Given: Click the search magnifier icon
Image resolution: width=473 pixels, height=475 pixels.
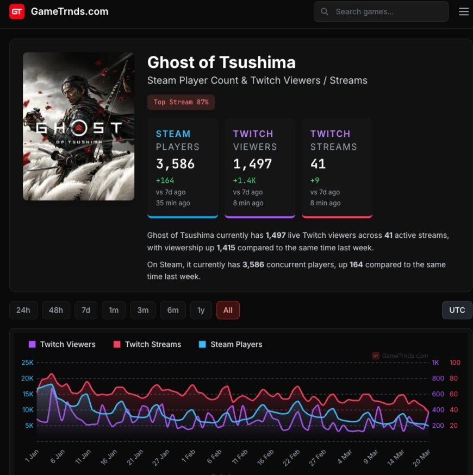Looking at the screenshot, I should (325, 11).
